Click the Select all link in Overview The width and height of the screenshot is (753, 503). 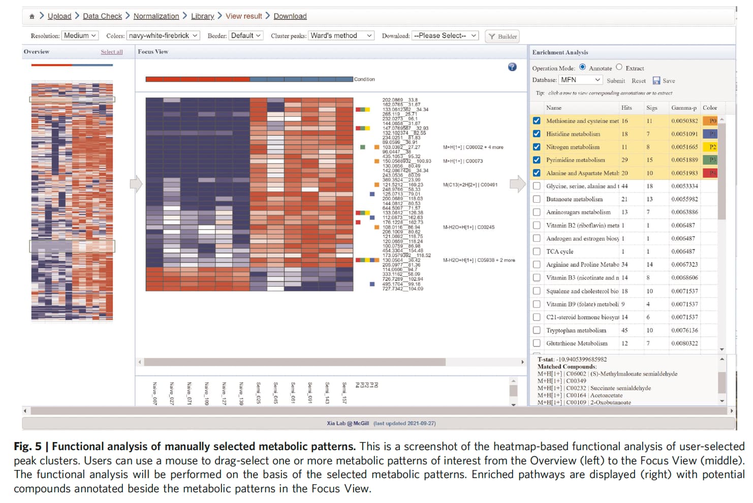112,52
